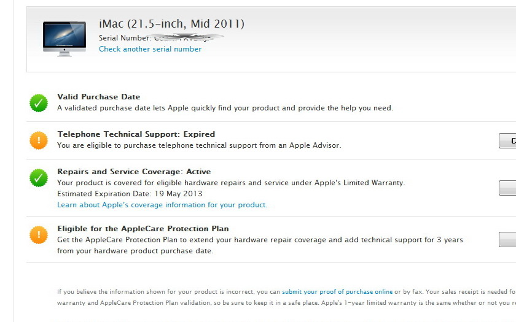Select the 'Telephone Technical Support: Expired' heading
The height and width of the screenshot is (322, 516).
136,134
